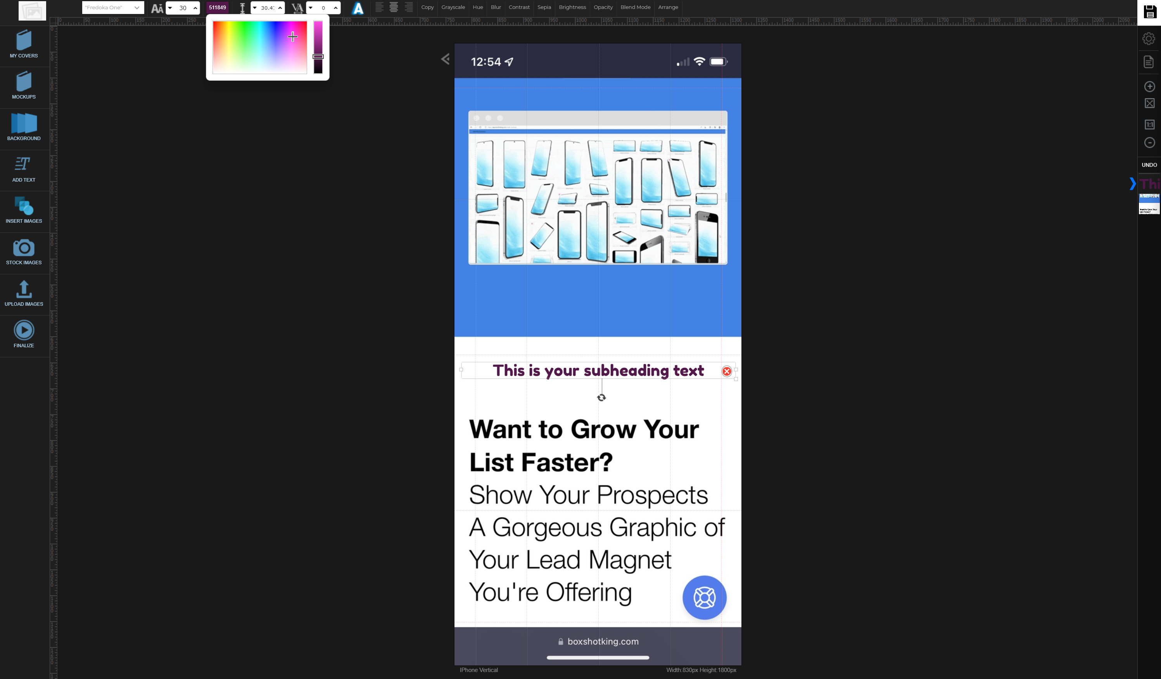The width and height of the screenshot is (1161, 679).
Task: Click the Add Text tool
Action: pos(24,169)
